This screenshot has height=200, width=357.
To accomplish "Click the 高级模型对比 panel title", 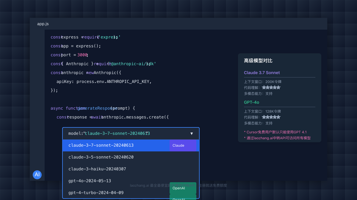I will point(258,61).
